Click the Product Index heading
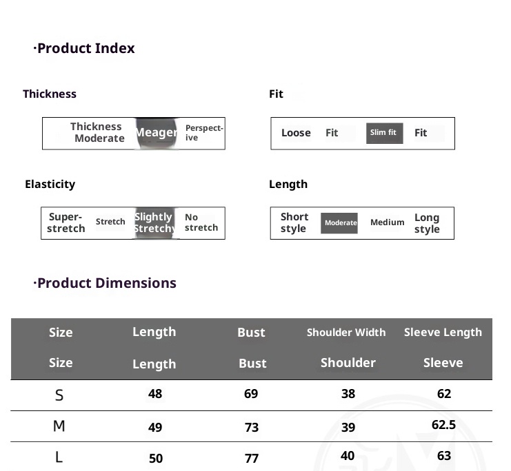 [x=86, y=48]
